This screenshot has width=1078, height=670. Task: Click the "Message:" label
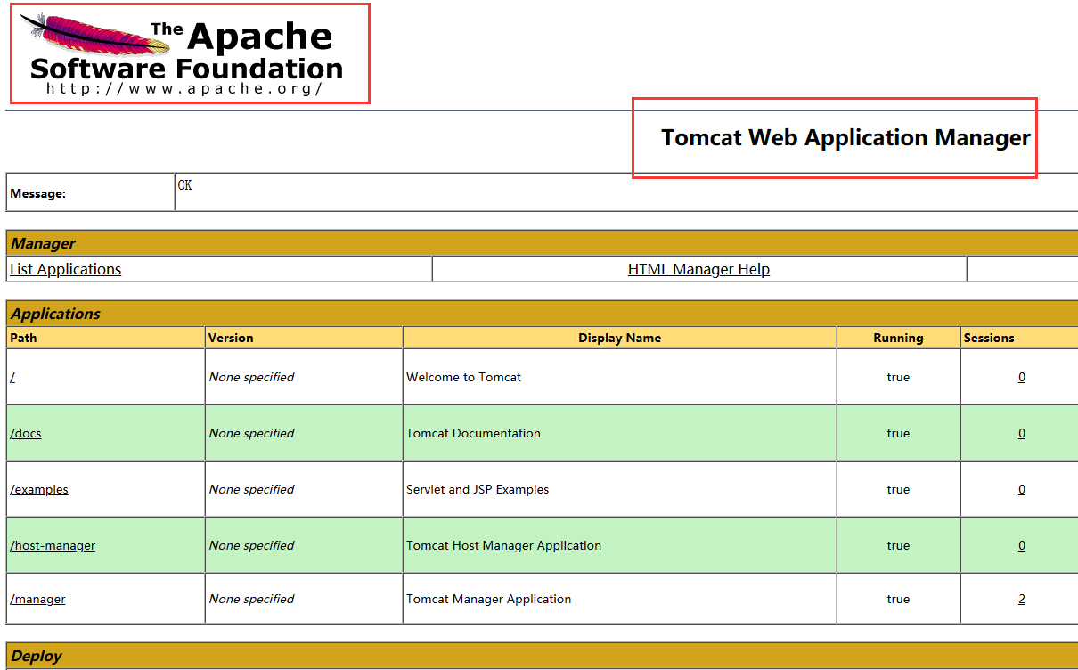pos(38,193)
